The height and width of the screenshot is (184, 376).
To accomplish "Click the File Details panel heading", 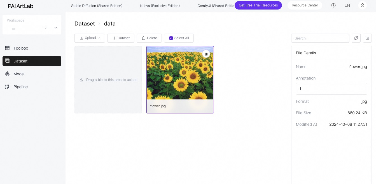I will [x=306, y=53].
